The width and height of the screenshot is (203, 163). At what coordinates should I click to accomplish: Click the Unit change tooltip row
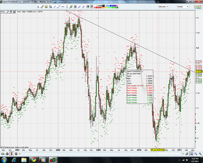[x=140, y=86]
